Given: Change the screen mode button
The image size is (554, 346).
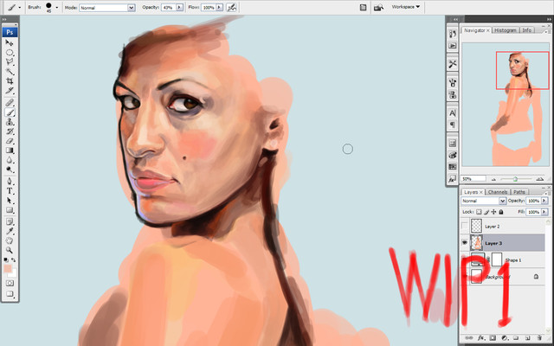Looking at the screenshot, I should 10,294.
